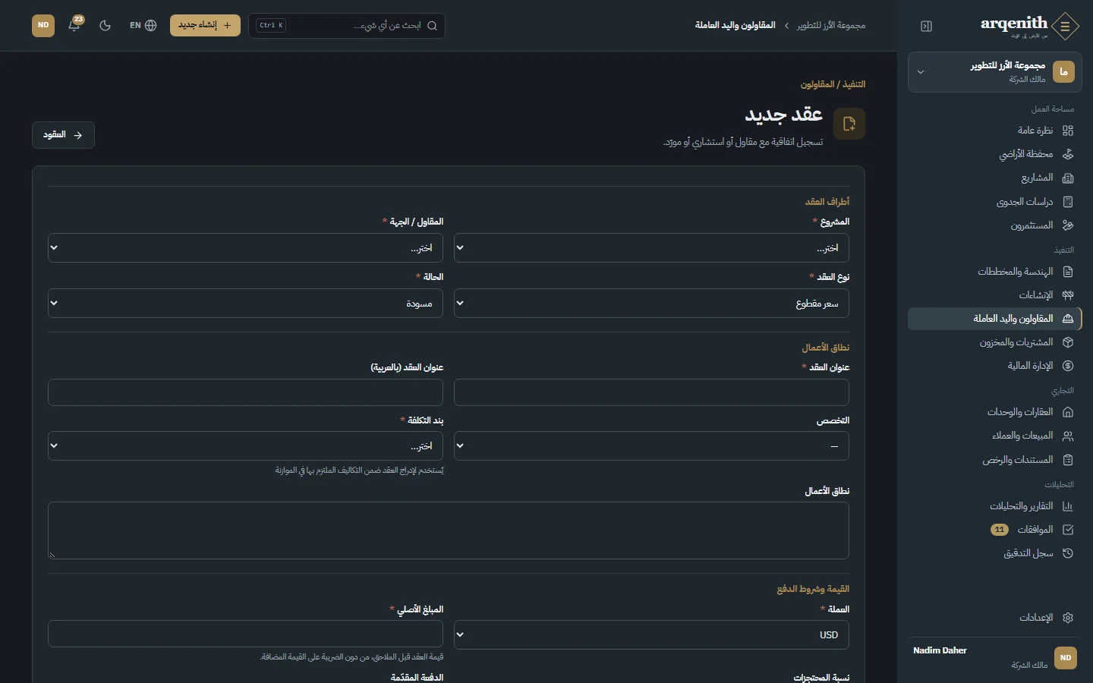Open المستندات والرخص documents page
The height and width of the screenshot is (683, 1093).
(x=994, y=460)
